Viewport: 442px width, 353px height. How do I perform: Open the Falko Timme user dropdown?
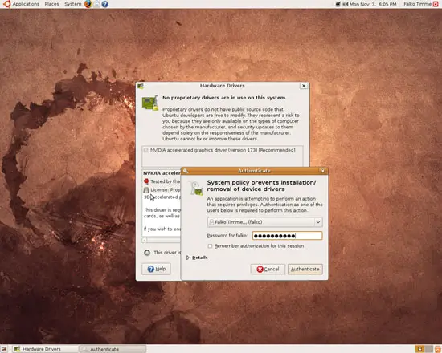(265, 222)
